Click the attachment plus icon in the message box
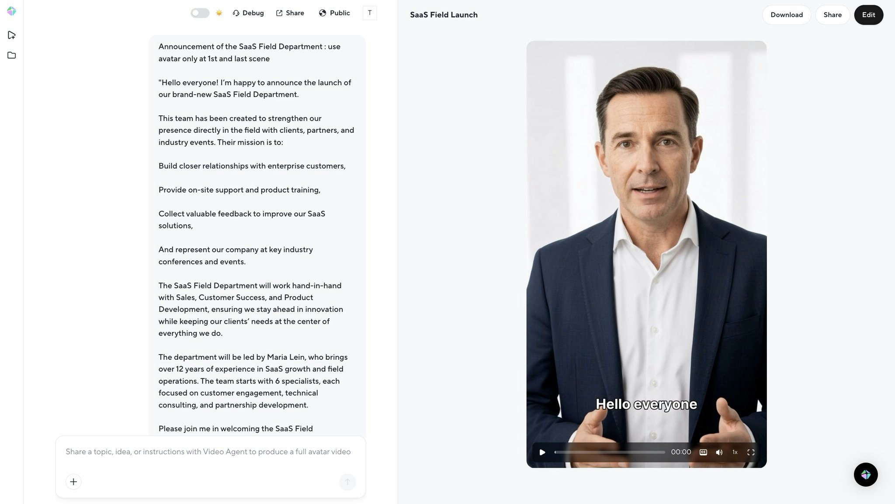 [73, 482]
